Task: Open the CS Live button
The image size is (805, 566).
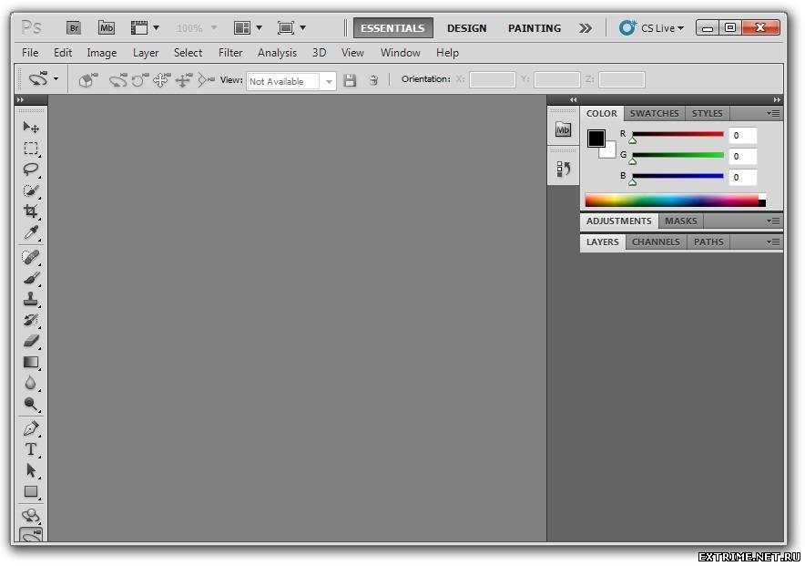Action: point(652,28)
